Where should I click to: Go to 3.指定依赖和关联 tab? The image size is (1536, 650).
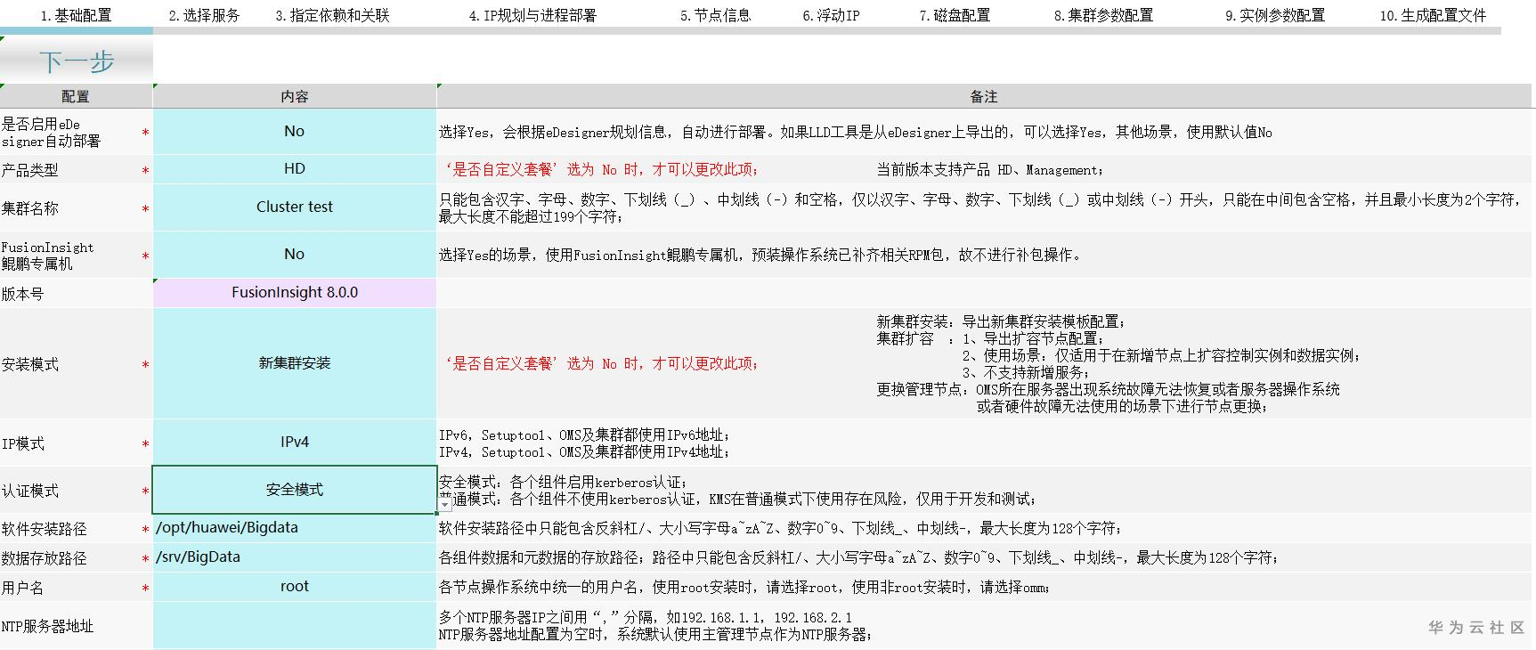[x=332, y=15]
